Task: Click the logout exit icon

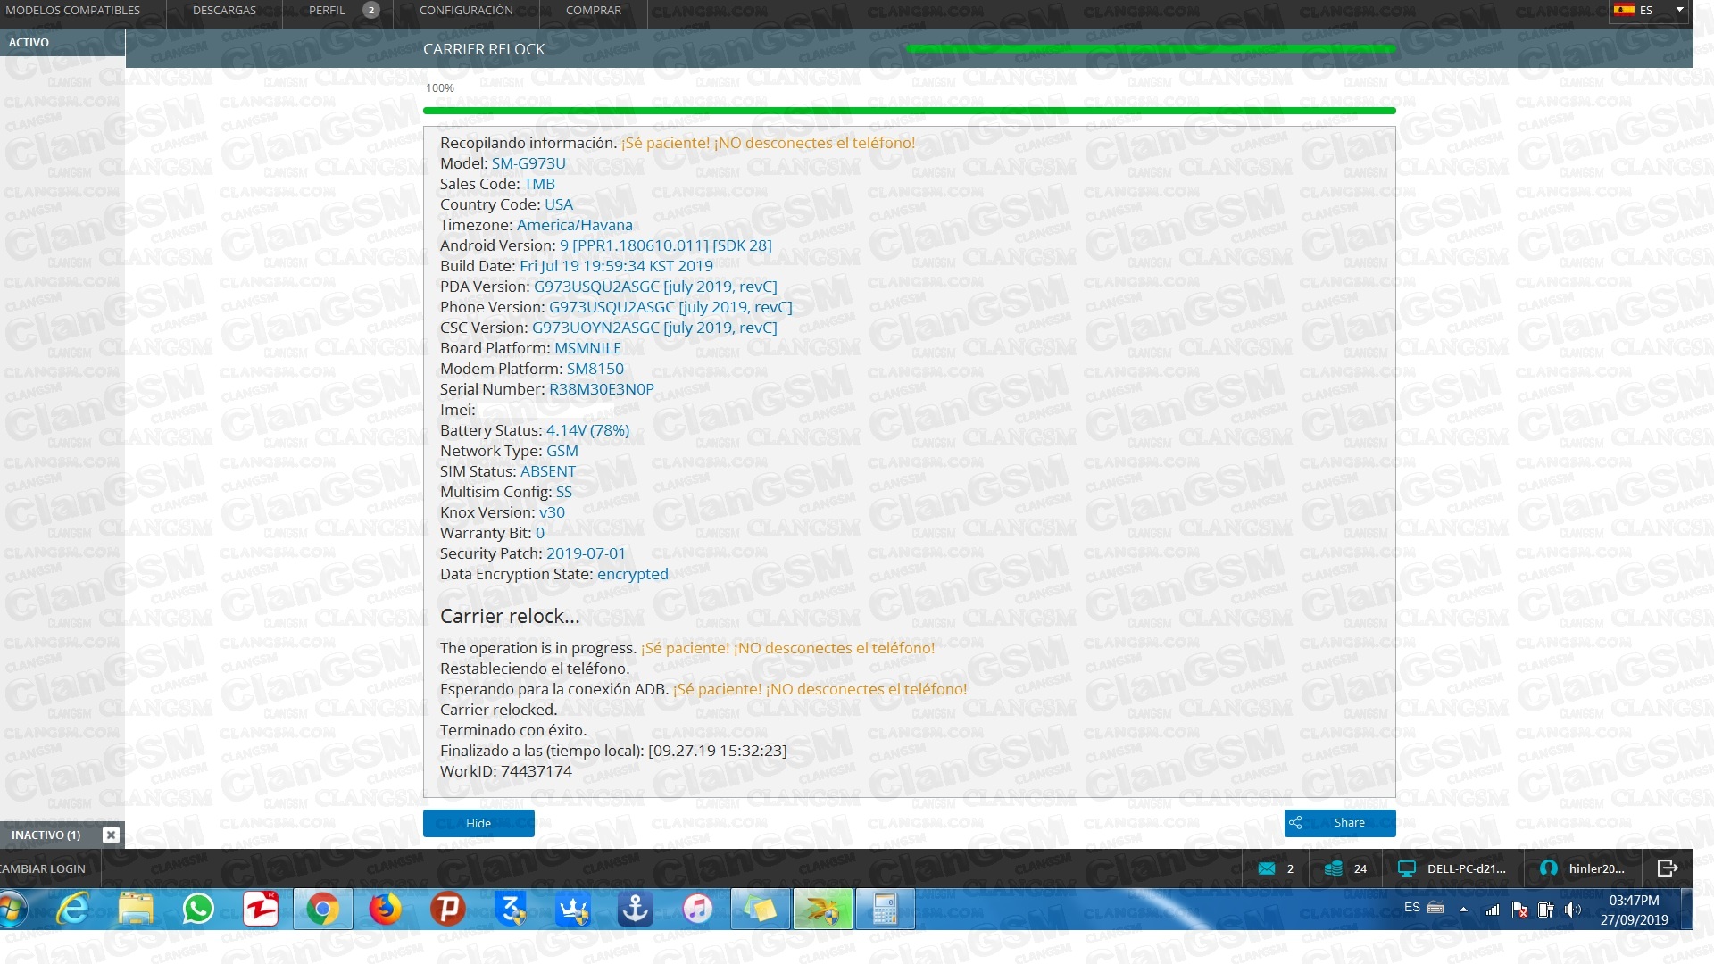Action: (1667, 868)
